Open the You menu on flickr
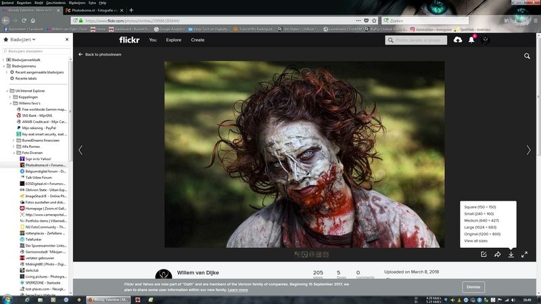The image size is (541, 304). (153, 40)
